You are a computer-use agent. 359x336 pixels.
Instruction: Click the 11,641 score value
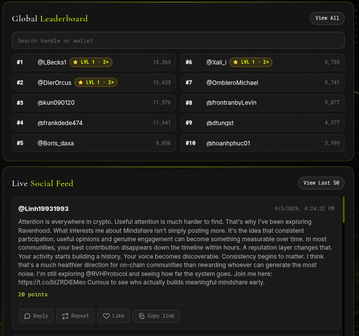[162, 123]
